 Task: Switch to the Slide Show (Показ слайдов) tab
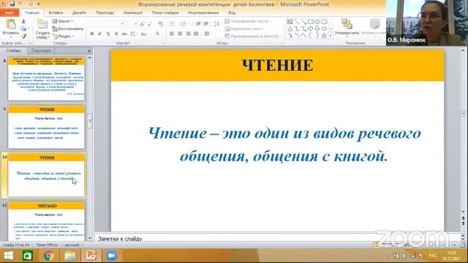pos(165,13)
